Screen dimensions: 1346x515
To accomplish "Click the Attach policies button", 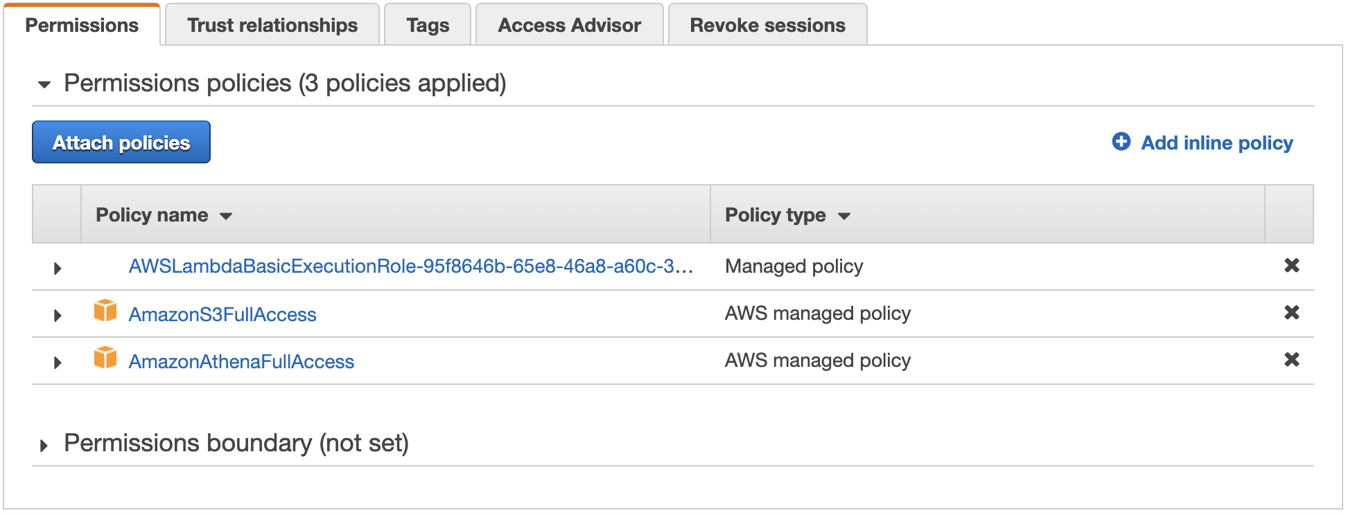I will pos(121,142).
